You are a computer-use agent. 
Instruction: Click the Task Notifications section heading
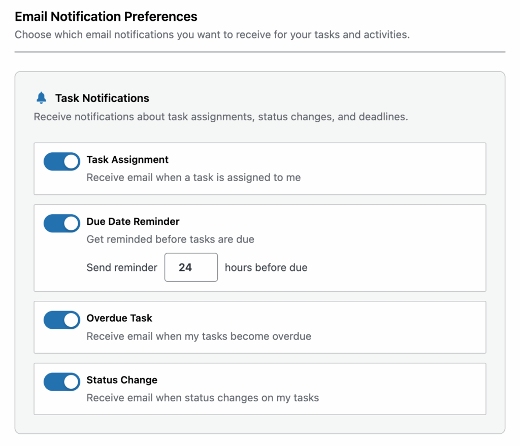(102, 98)
